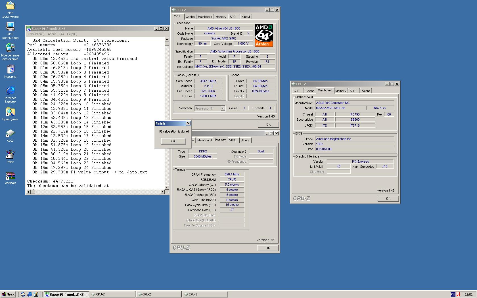Open the Мои документы desktop folder
The width and height of the screenshot is (477, 298).
click(x=10, y=10)
